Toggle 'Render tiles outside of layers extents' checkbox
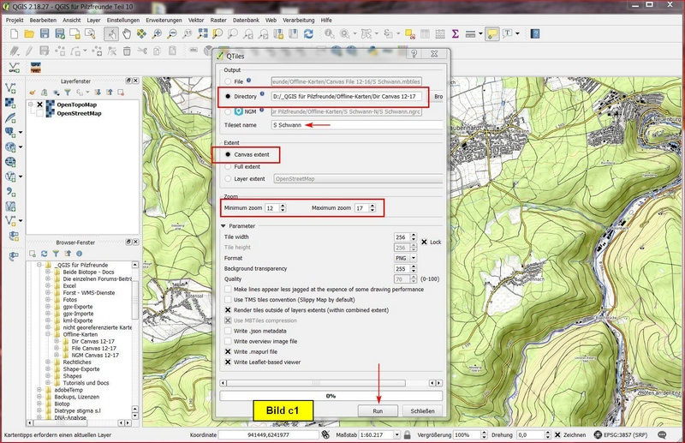The width and height of the screenshot is (685, 443). (228, 310)
